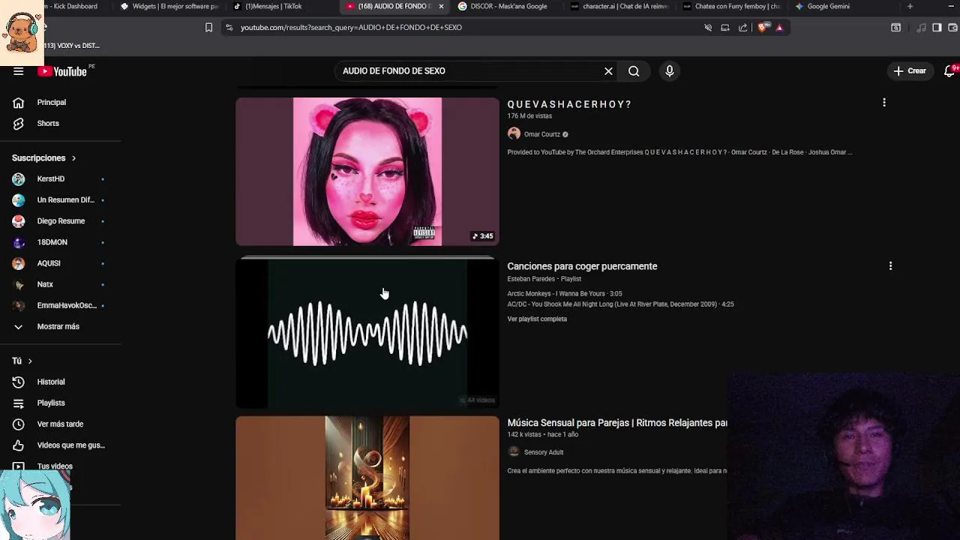This screenshot has width=960, height=540.
Task: Open Ver más tarde in sidebar
Action: tap(61, 424)
